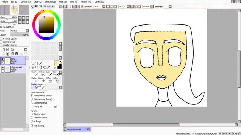
Task: Select the Brush tool
Action: click(49, 73)
